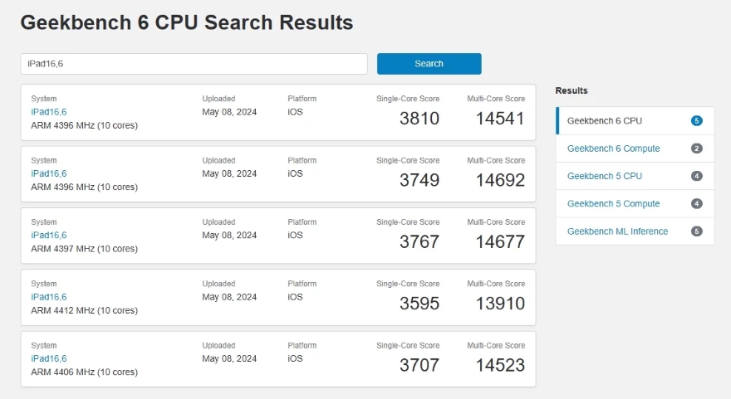Click the multi-core score 14541
Viewport: 731px width, 399px height.
500,119
